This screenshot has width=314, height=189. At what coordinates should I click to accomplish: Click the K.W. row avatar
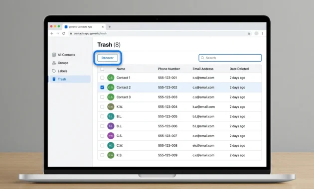point(111,107)
